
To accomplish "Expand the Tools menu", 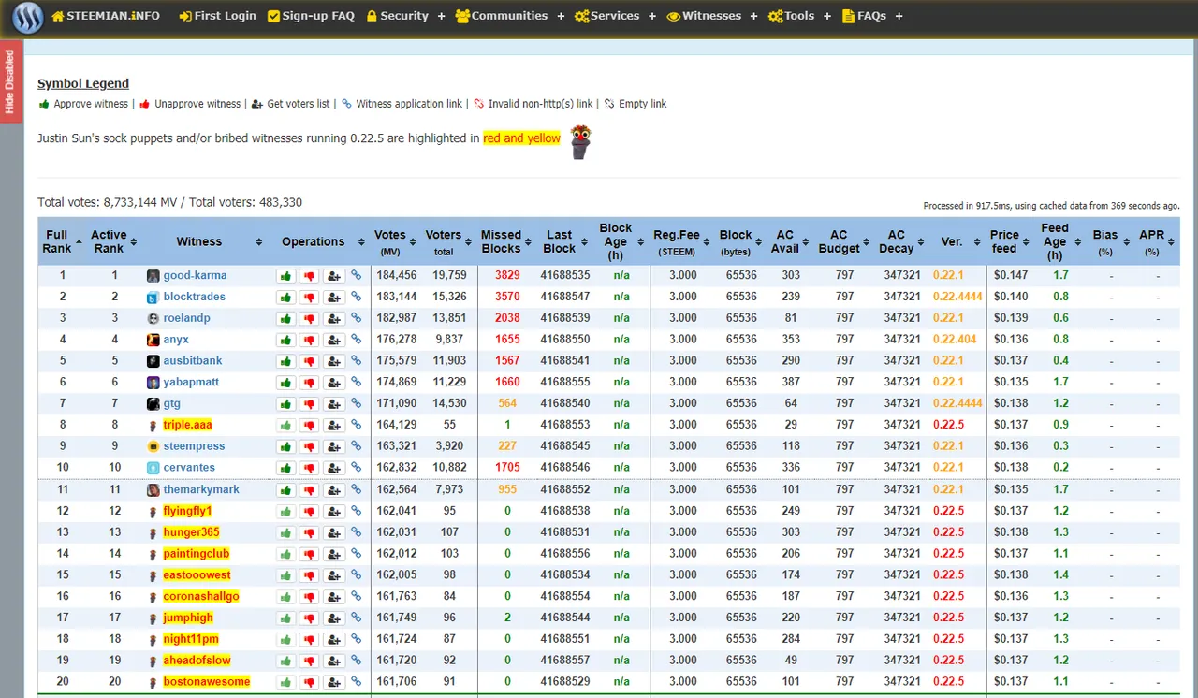I will pos(799,16).
